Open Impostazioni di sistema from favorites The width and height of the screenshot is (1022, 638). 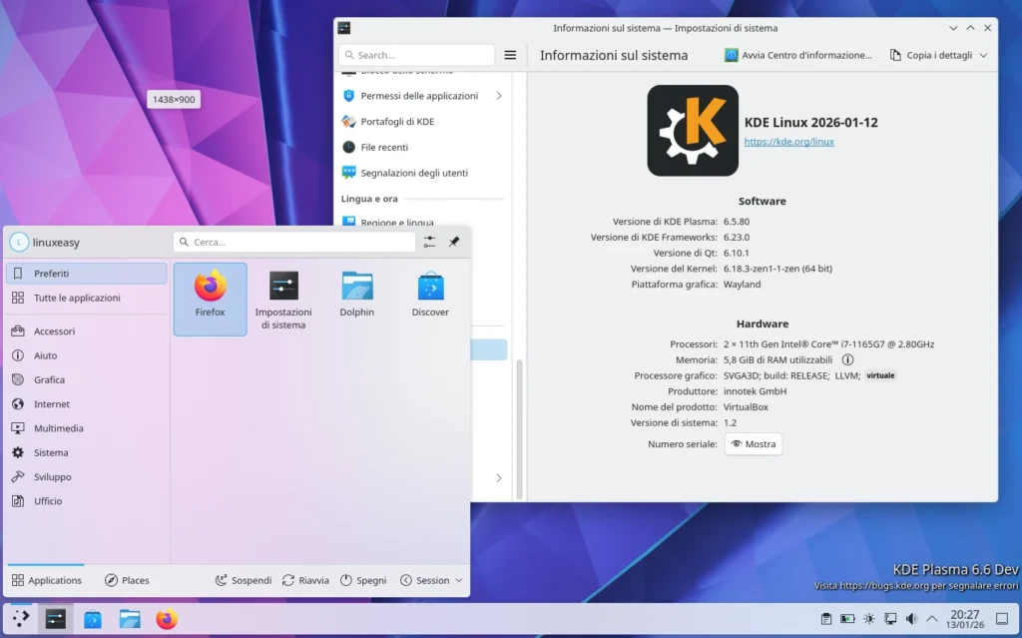click(x=283, y=295)
